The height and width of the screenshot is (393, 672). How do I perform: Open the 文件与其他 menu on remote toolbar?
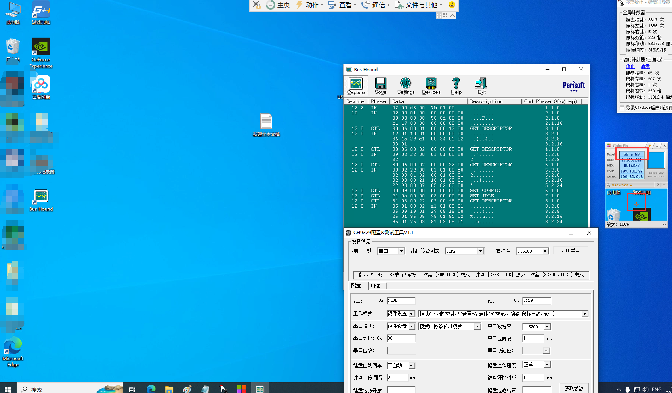[418, 5]
